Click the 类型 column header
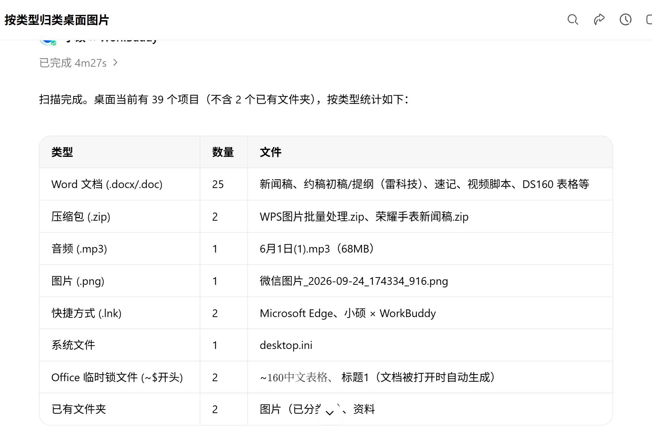This screenshot has height=434, width=652. pos(120,152)
